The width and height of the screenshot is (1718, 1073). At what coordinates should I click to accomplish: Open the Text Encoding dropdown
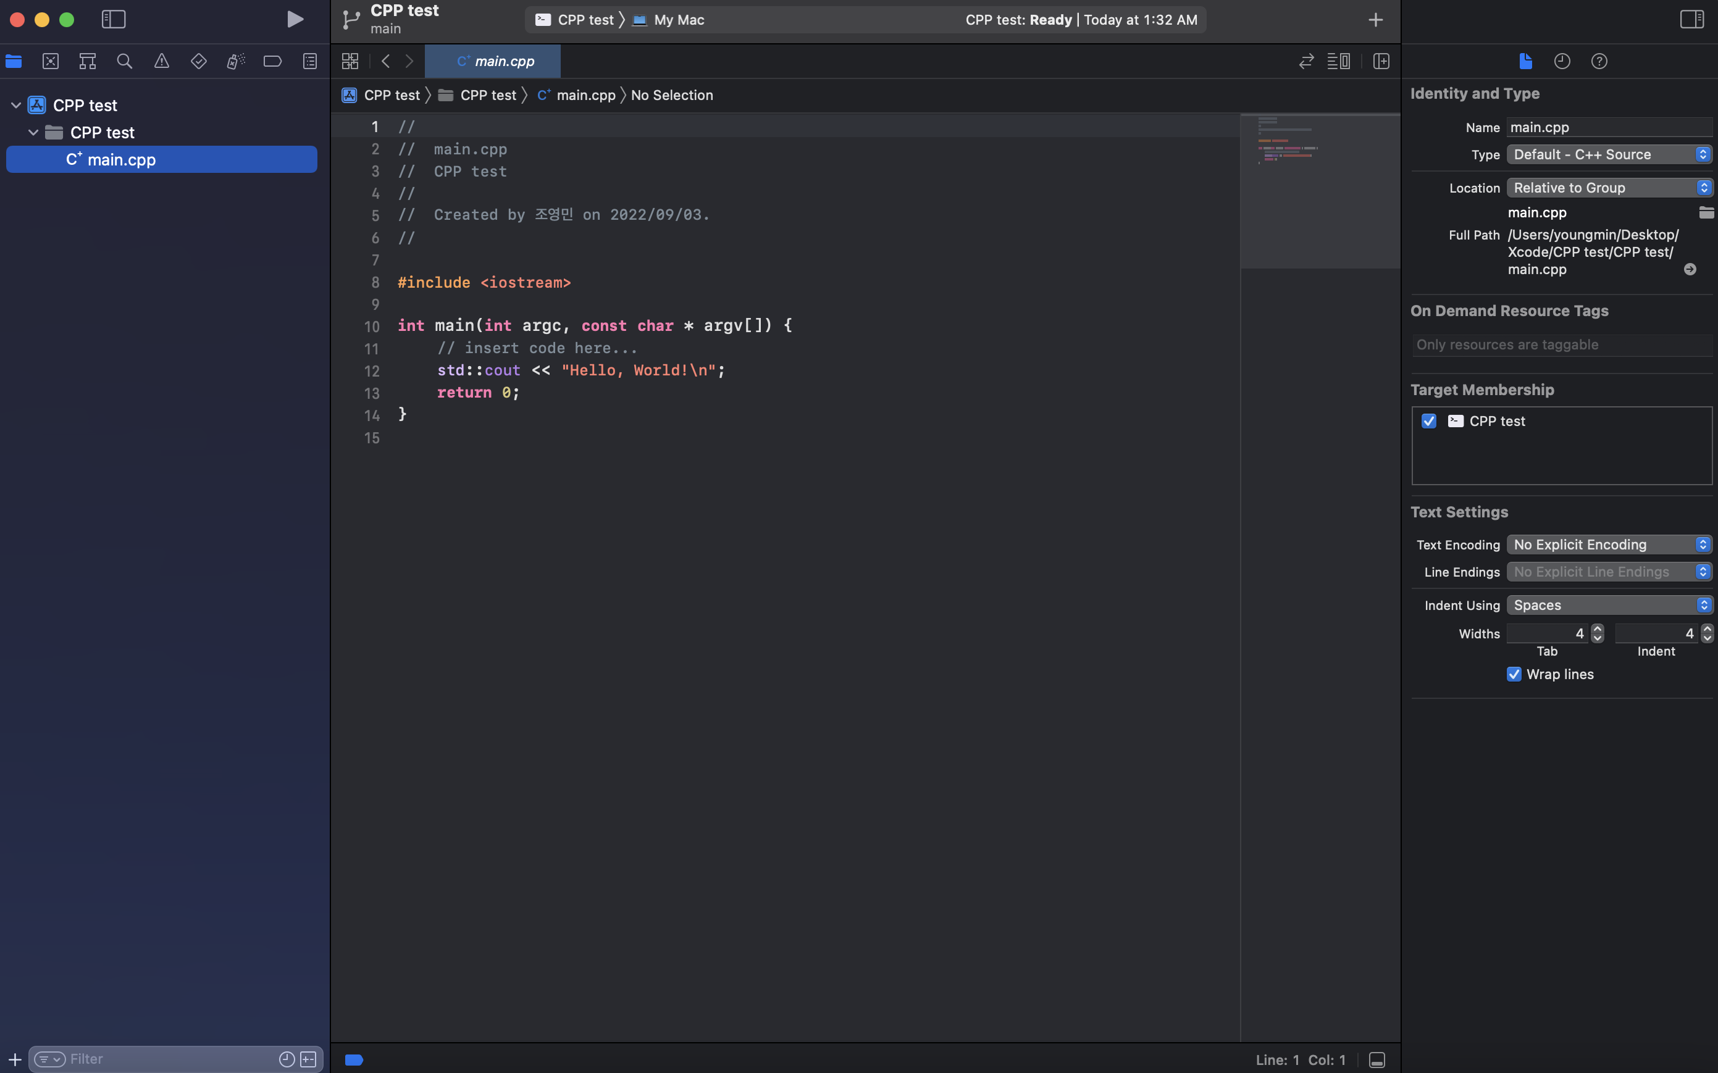coord(1609,545)
